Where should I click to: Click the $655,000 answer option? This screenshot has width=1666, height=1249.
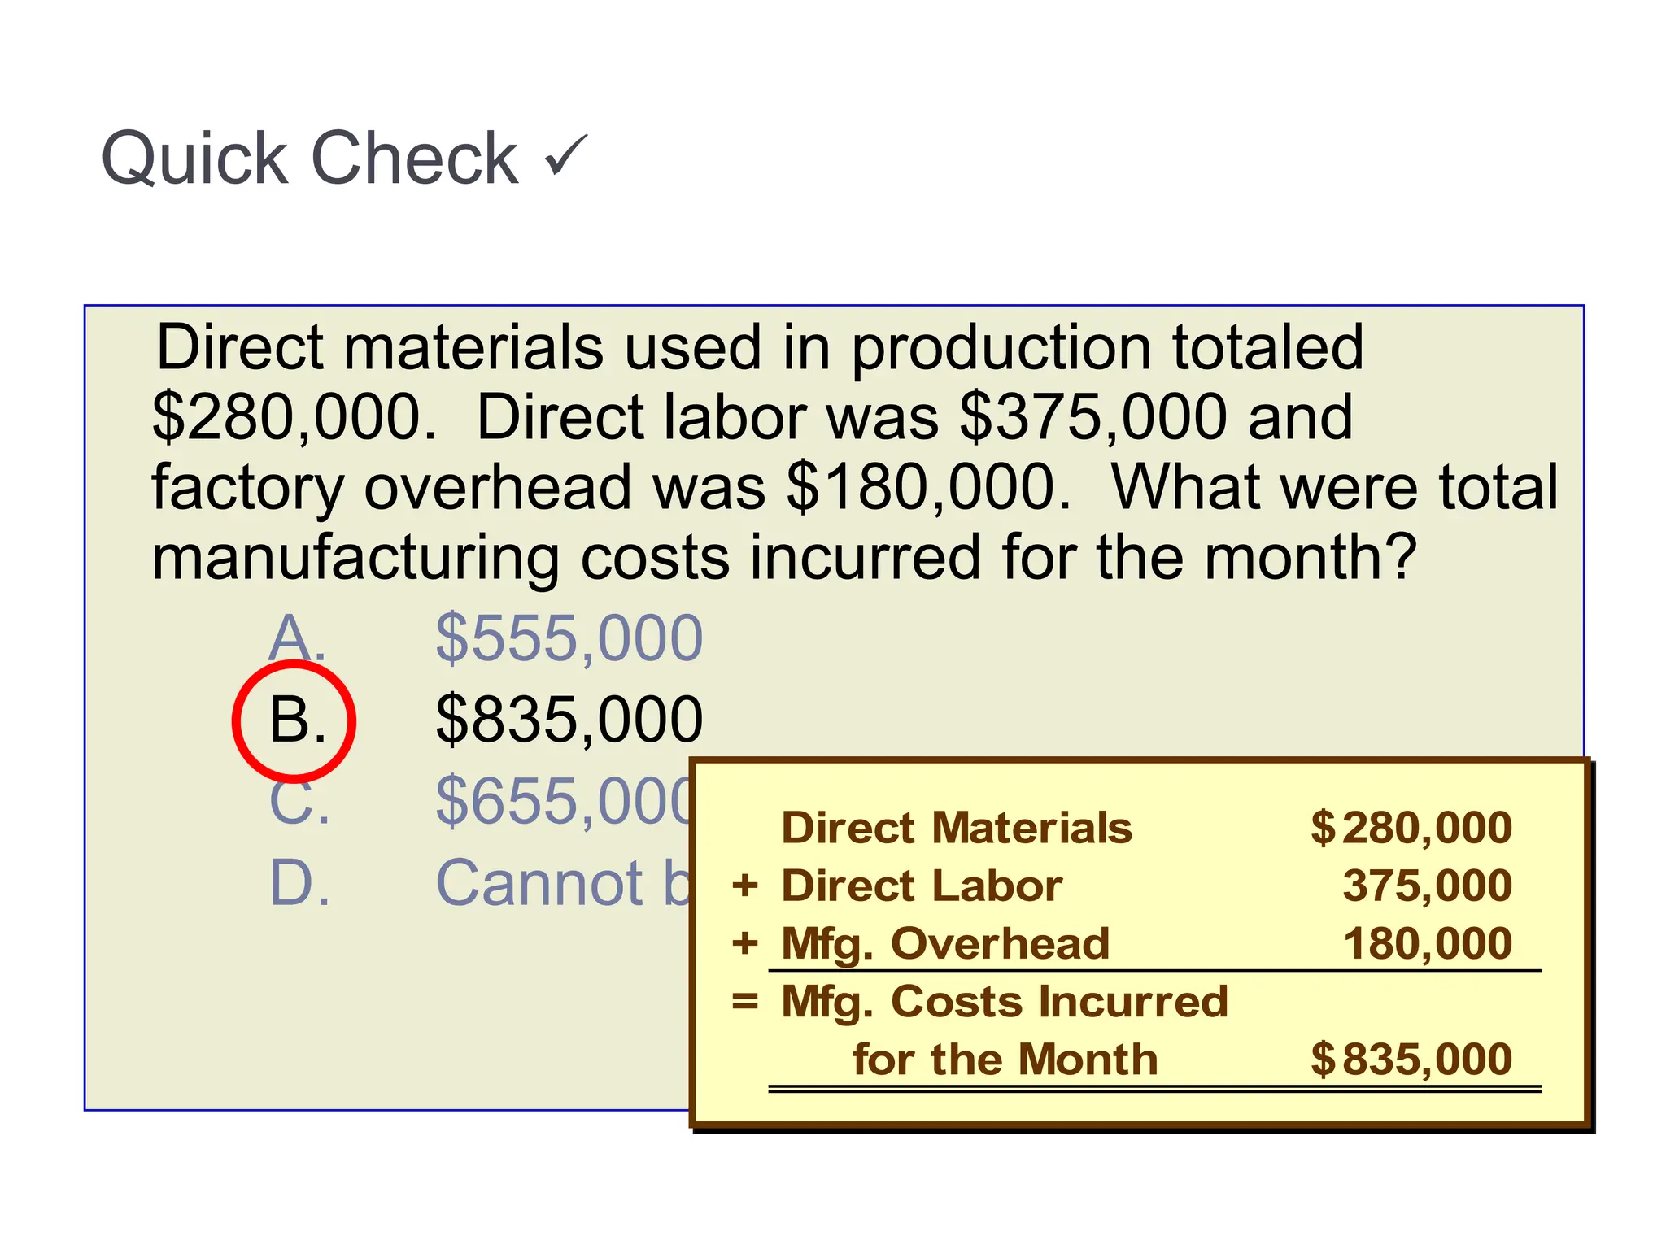click(x=563, y=802)
